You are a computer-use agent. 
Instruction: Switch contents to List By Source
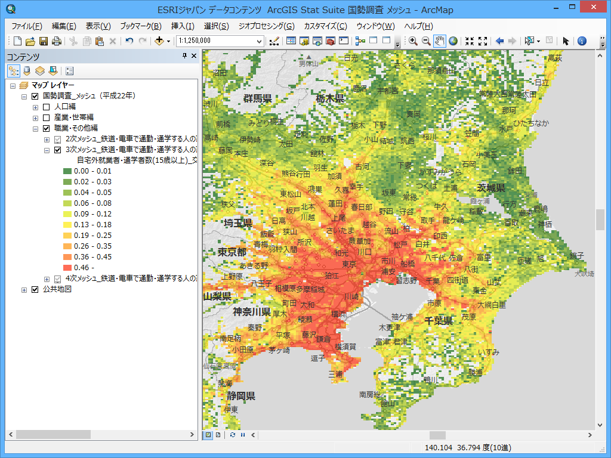click(26, 70)
